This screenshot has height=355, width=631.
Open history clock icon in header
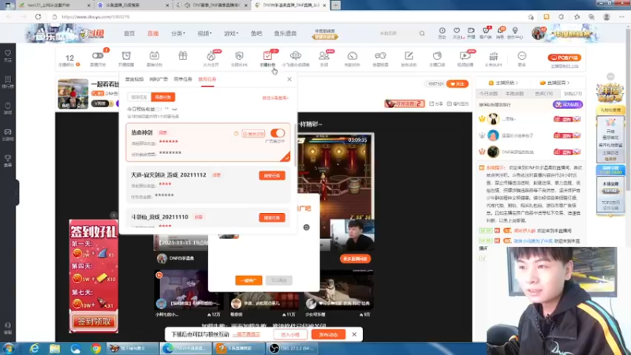[x=442, y=31]
